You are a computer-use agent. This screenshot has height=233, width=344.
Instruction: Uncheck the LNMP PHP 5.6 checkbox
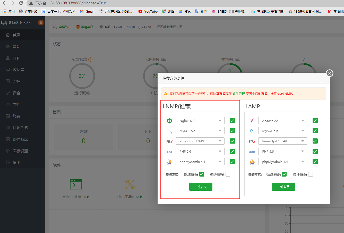click(x=233, y=151)
